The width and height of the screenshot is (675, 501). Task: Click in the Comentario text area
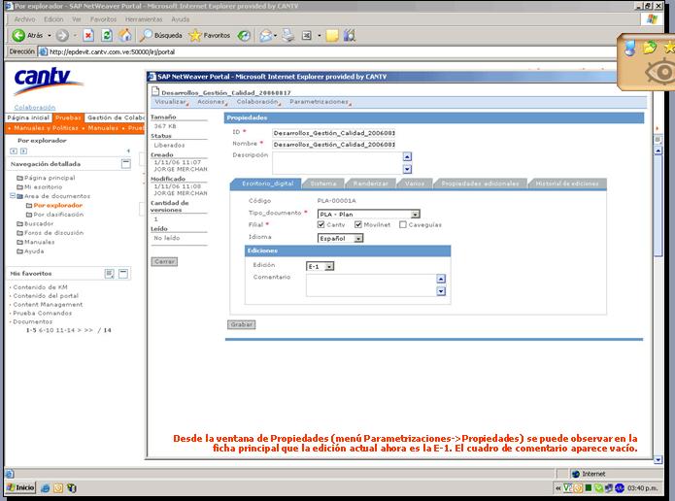[371, 284]
